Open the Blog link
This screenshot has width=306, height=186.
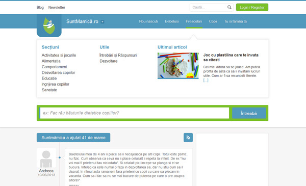[x=40, y=8]
